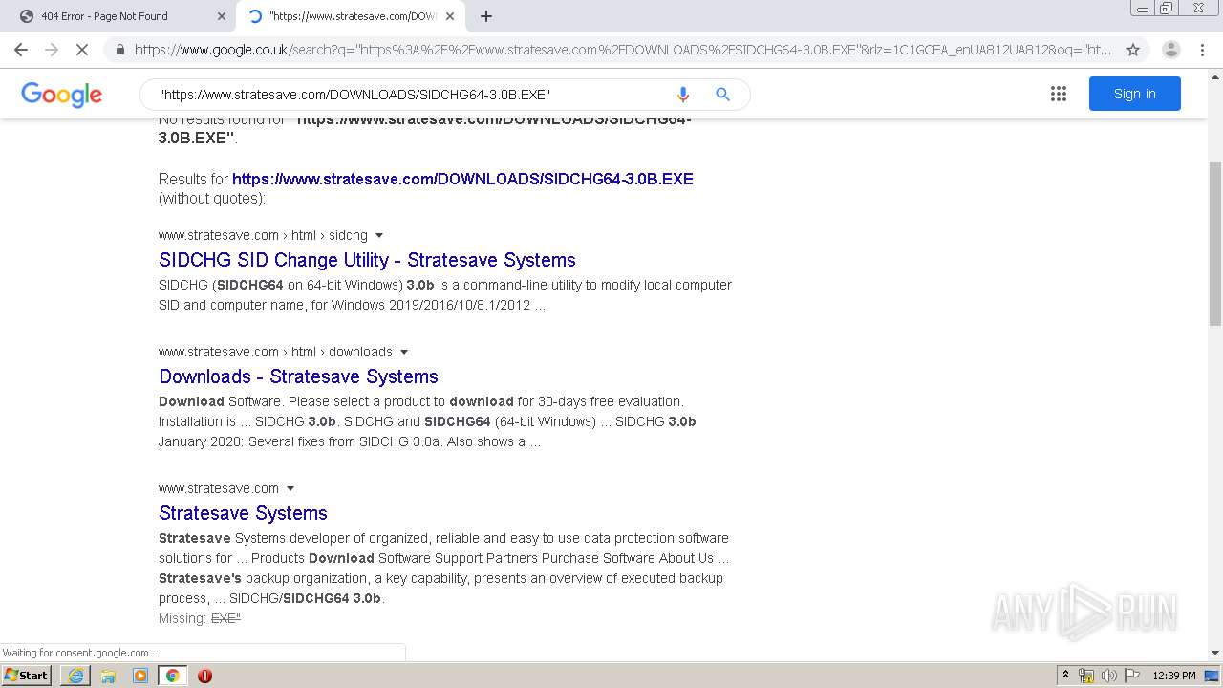Click the browser back arrow
This screenshot has height=688, width=1223.
click(21, 50)
